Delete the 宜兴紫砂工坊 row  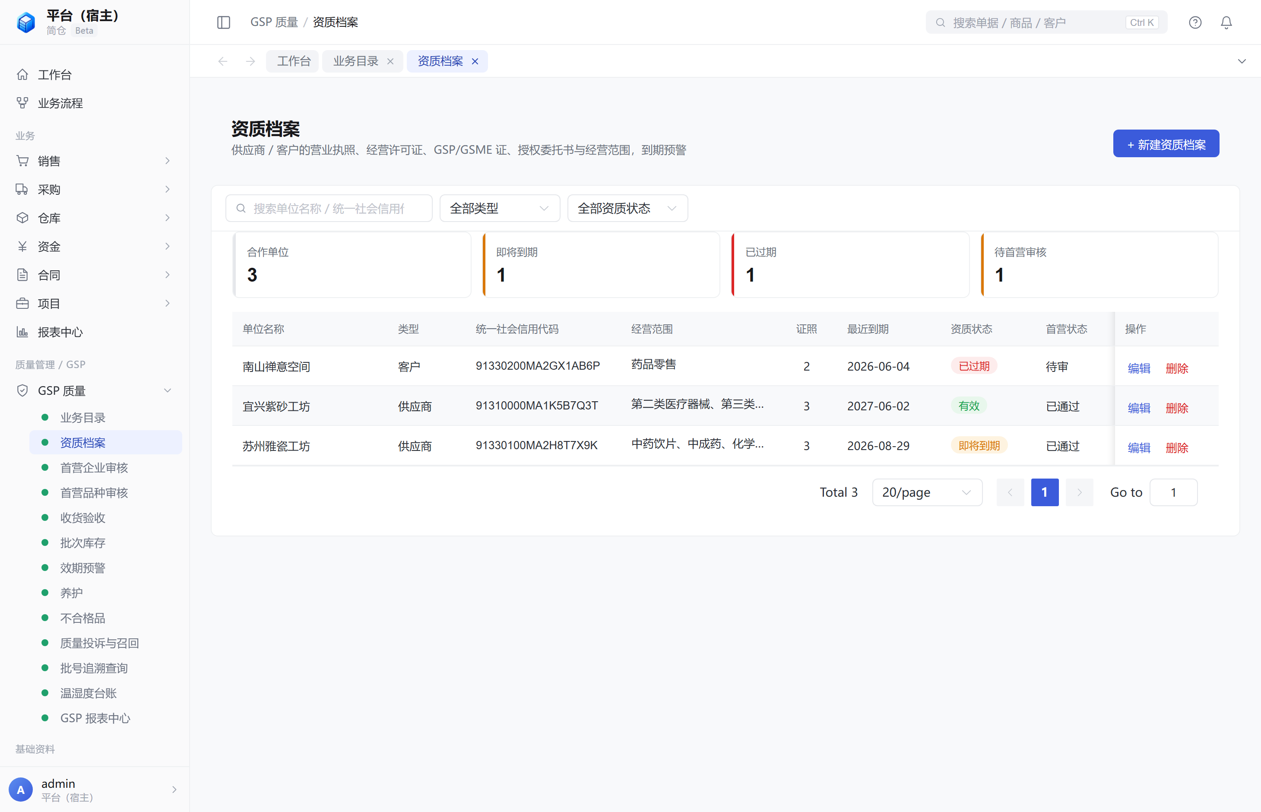(x=1177, y=408)
